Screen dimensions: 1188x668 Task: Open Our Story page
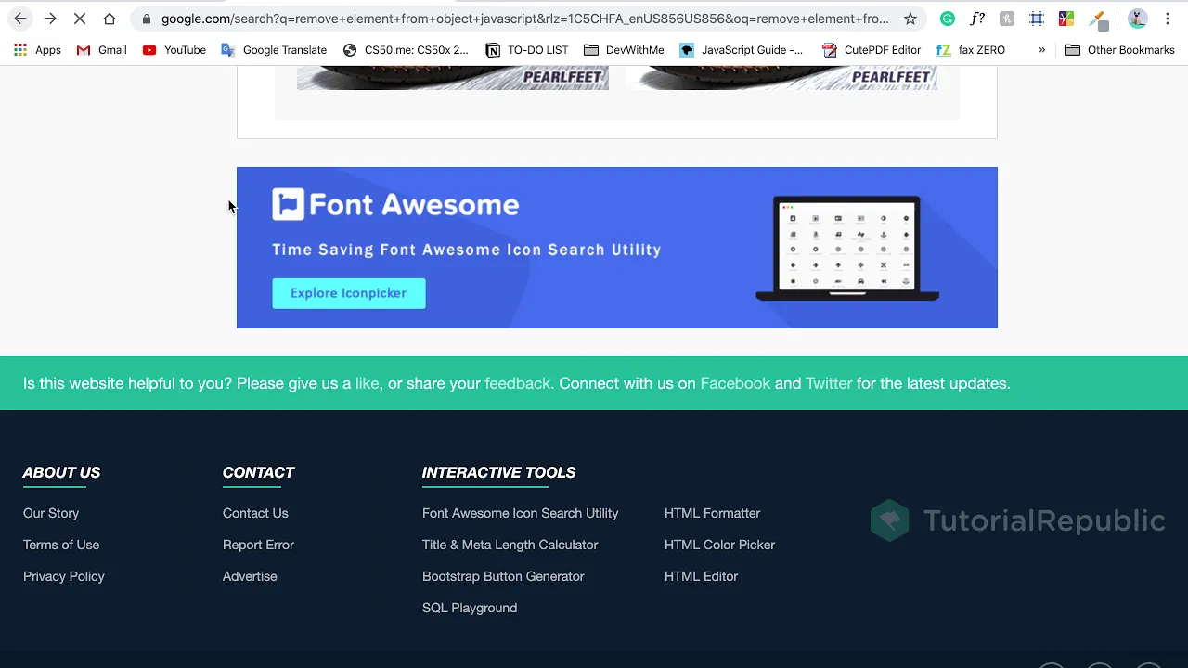coord(51,513)
